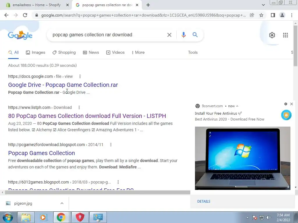Open the Action Center flag icon
Viewport: 298px width, 223px height.
tap(255, 217)
